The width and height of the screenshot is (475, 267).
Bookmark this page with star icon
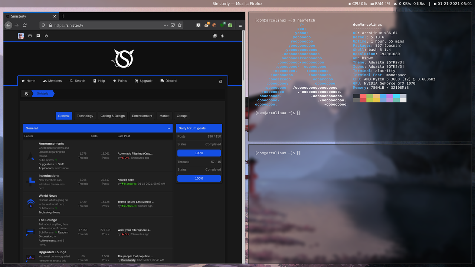[x=180, y=25]
